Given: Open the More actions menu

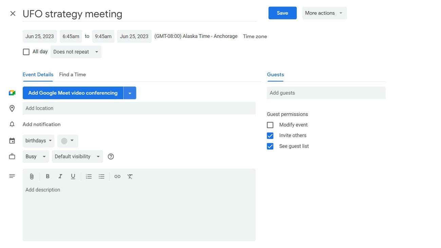Looking at the screenshot, I should [324, 13].
